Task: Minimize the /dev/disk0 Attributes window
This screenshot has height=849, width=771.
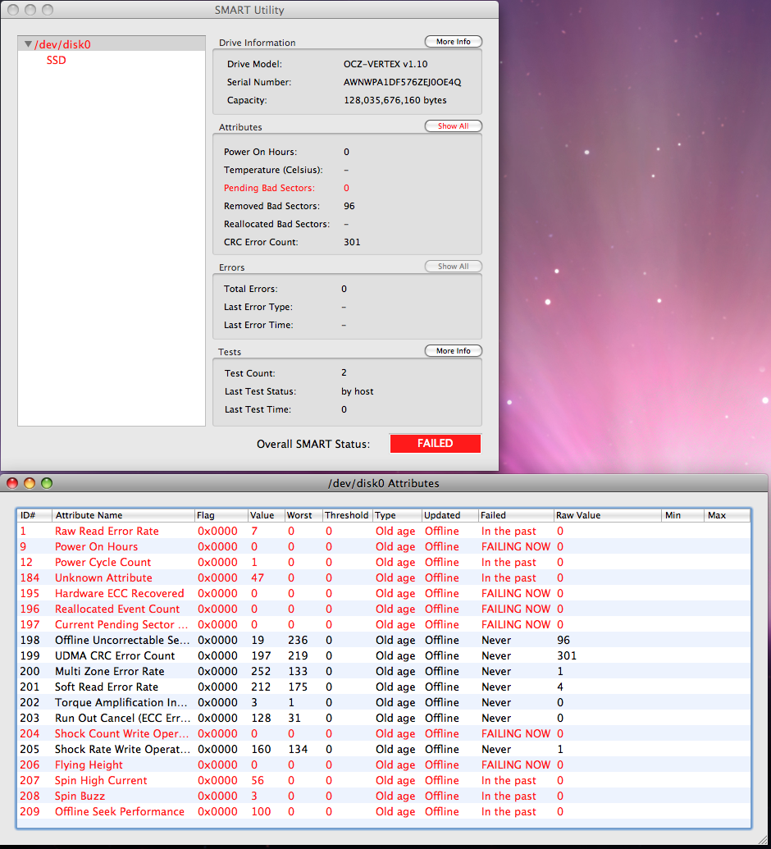Action: (30, 483)
